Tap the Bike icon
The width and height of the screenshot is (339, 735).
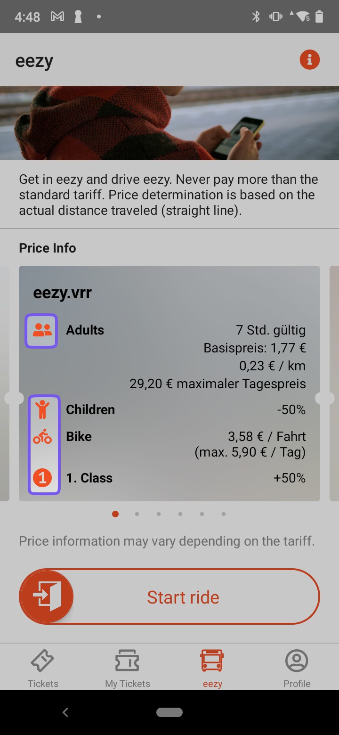(x=42, y=437)
